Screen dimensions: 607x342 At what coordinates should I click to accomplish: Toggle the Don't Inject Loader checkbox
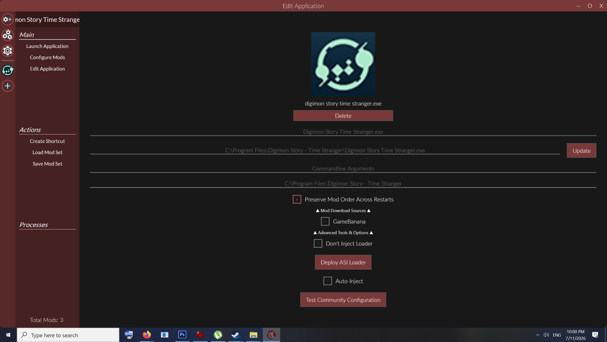coord(318,244)
